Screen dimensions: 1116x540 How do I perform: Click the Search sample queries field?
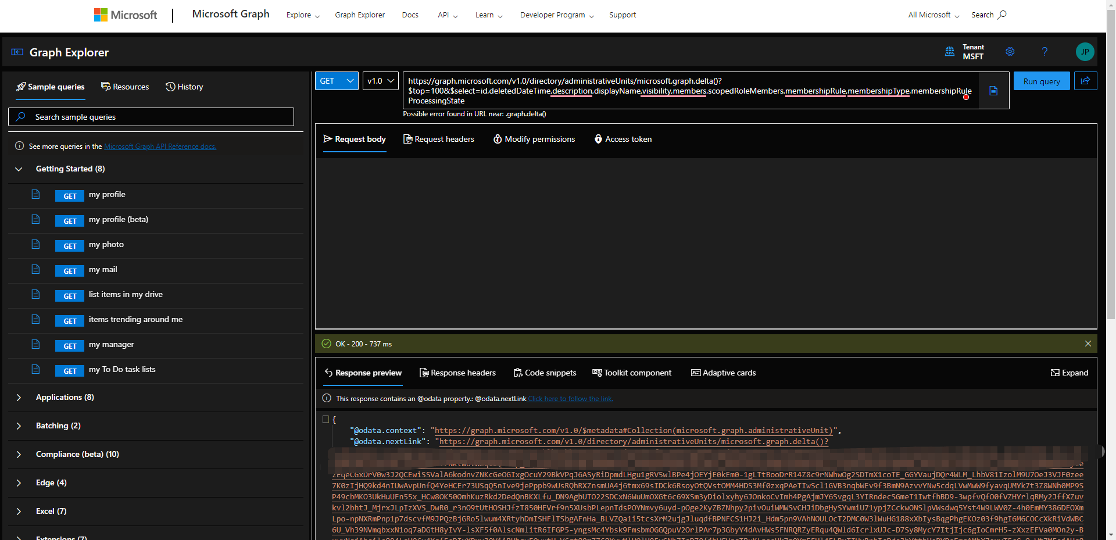(x=151, y=117)
